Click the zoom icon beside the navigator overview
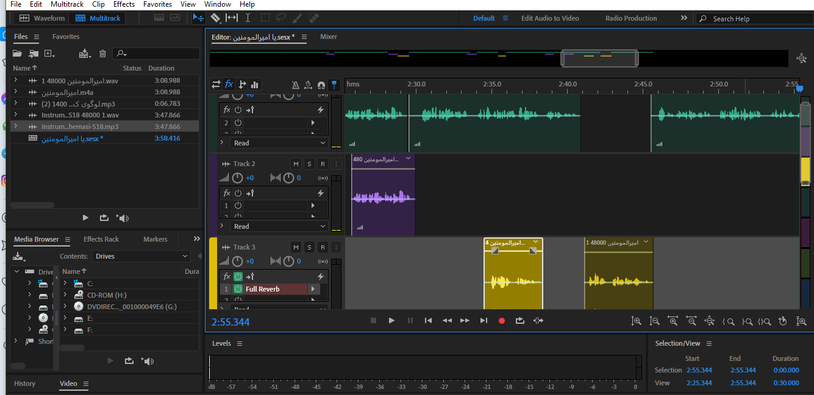 pos(802,58)
